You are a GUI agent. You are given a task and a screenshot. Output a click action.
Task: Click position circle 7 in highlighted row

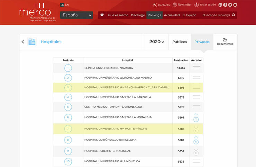click(x=68, y=129)
